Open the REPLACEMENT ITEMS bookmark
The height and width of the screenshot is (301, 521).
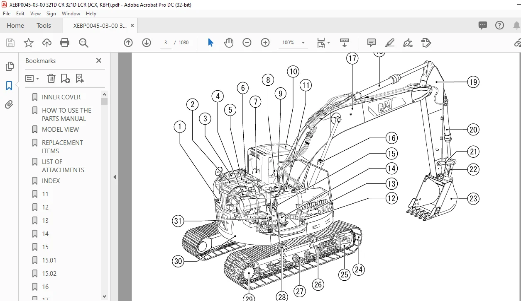pyautogui.click(x=62, y=147)
